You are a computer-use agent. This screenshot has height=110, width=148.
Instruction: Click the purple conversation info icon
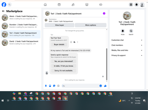[x=104, y=13]
